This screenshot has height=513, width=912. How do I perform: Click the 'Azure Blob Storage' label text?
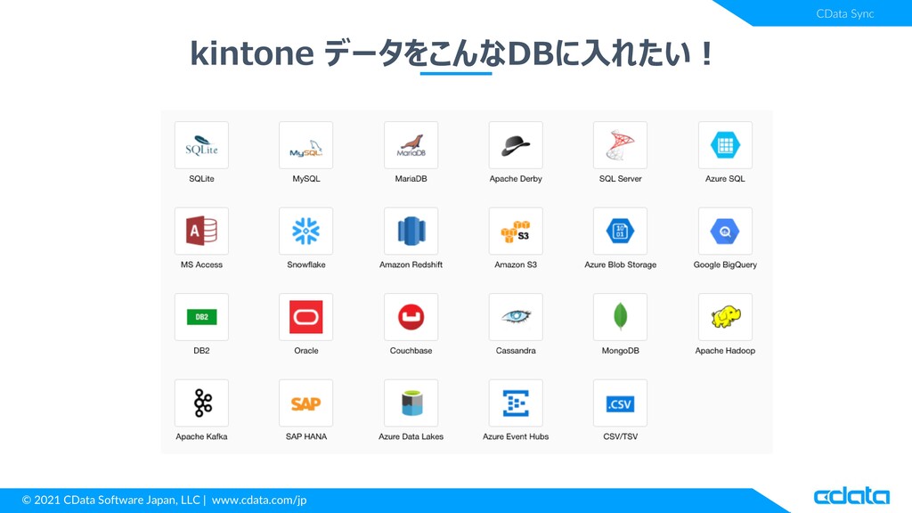[620, 265]
